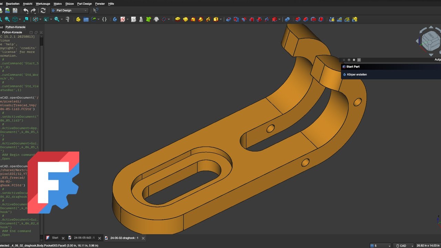Revolve the selected sketch

coord(185,19)
